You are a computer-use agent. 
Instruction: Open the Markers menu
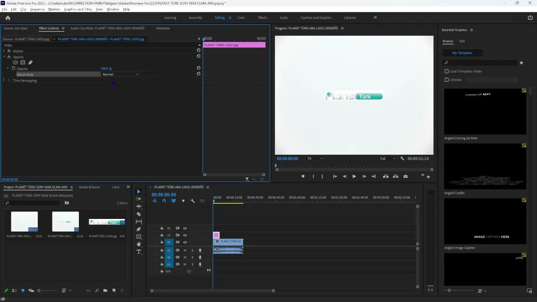54,9
